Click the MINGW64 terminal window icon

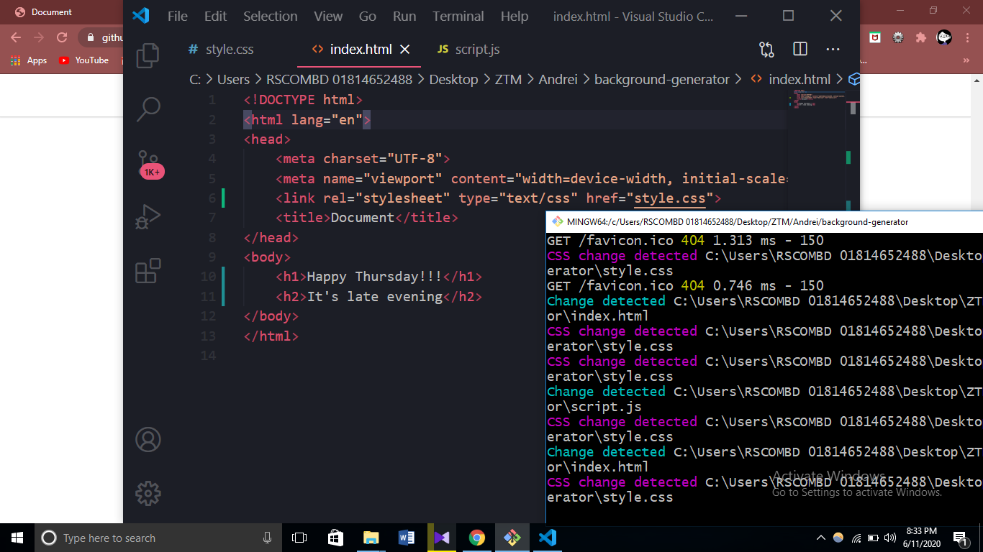[556, 221]
